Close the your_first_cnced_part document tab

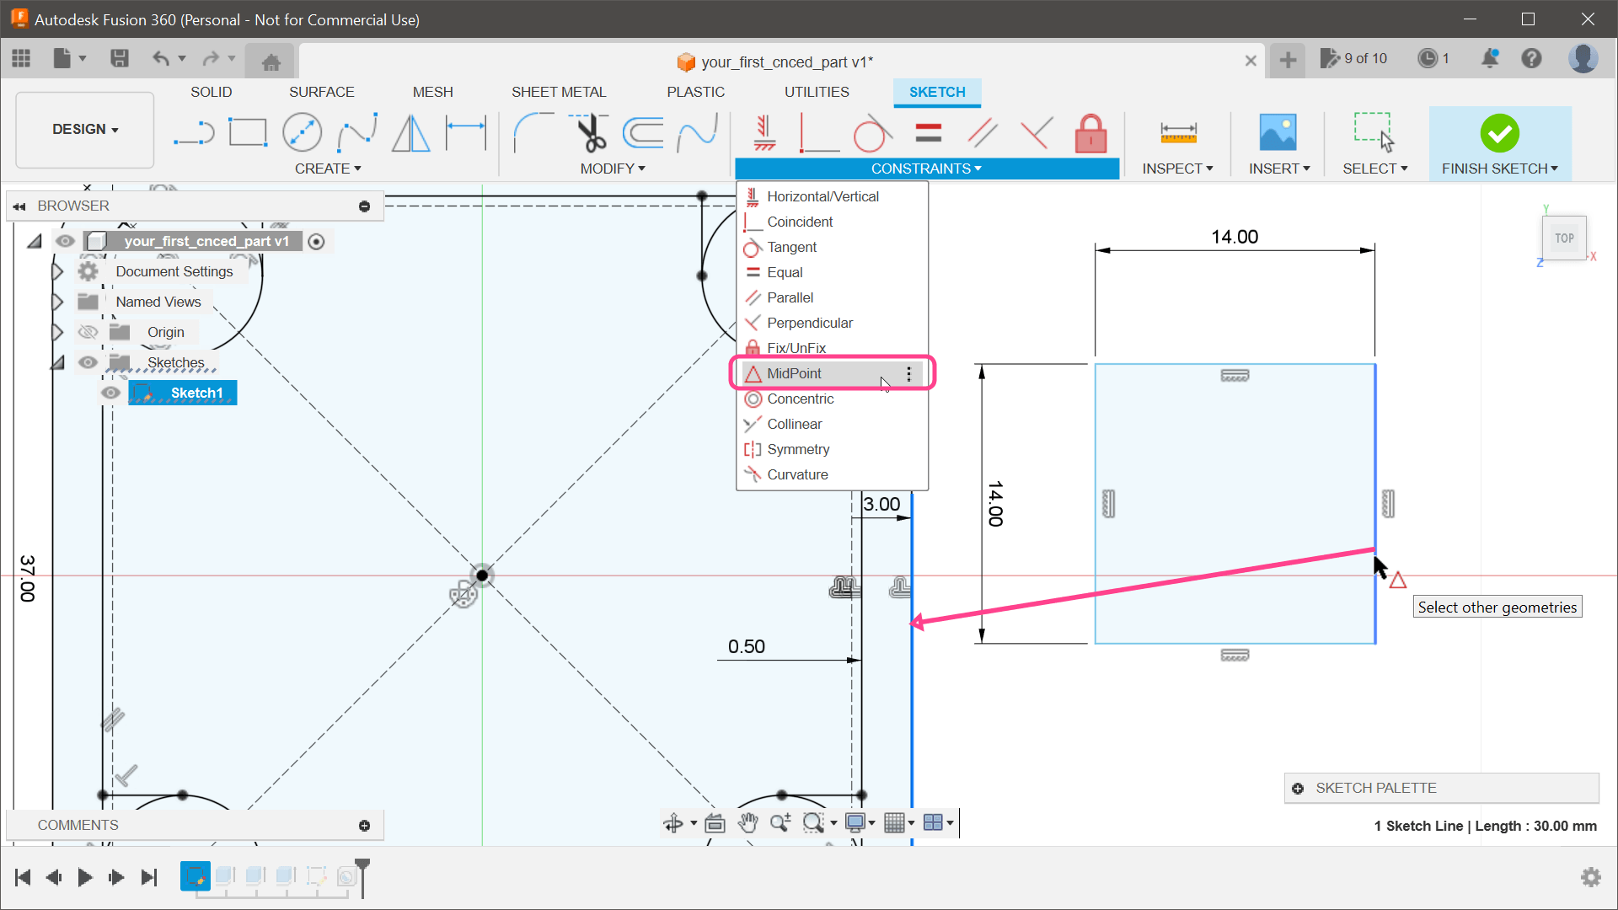(x=1251, y=61)
